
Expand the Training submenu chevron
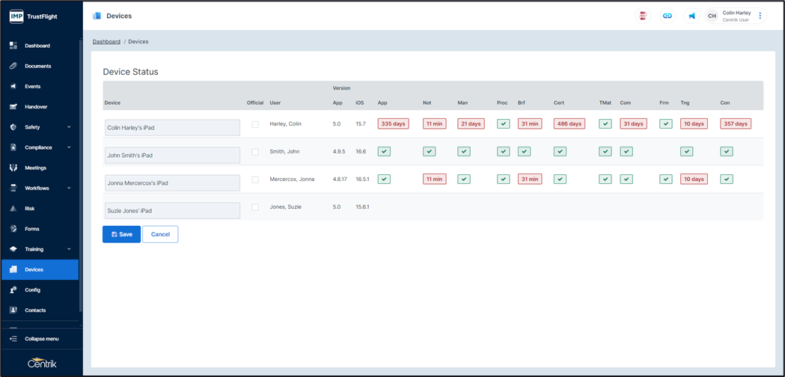coord(69,249)
